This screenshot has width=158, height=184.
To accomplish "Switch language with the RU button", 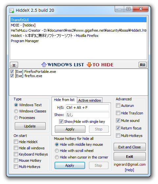I will tap(143, 65).
